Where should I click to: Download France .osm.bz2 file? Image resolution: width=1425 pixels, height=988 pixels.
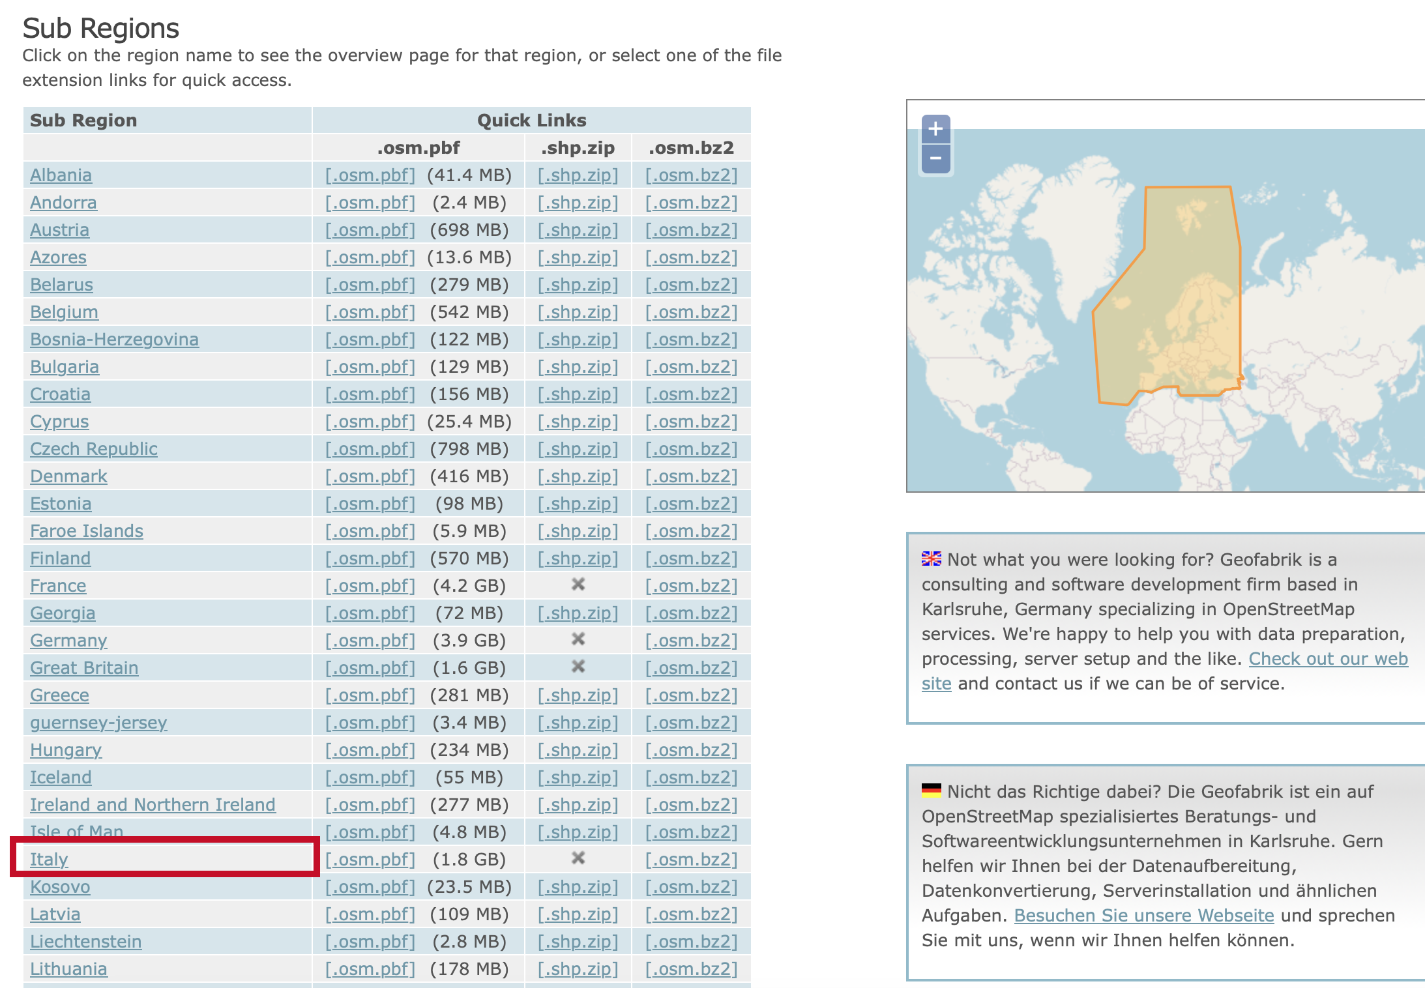[x=691, y=586]
